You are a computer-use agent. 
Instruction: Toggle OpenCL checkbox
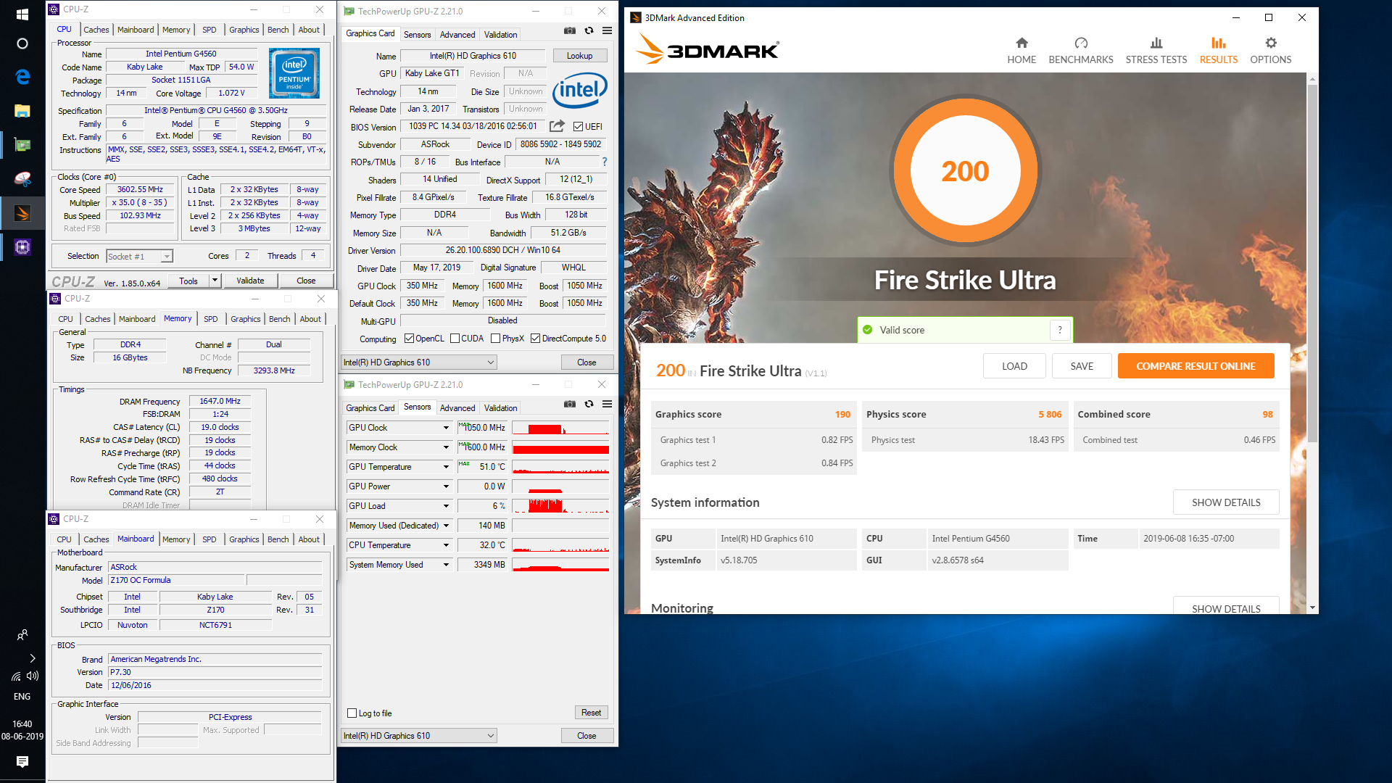(x=409, y=339)
